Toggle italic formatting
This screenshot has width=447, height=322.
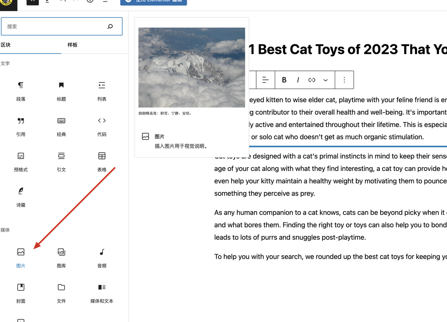298,80
